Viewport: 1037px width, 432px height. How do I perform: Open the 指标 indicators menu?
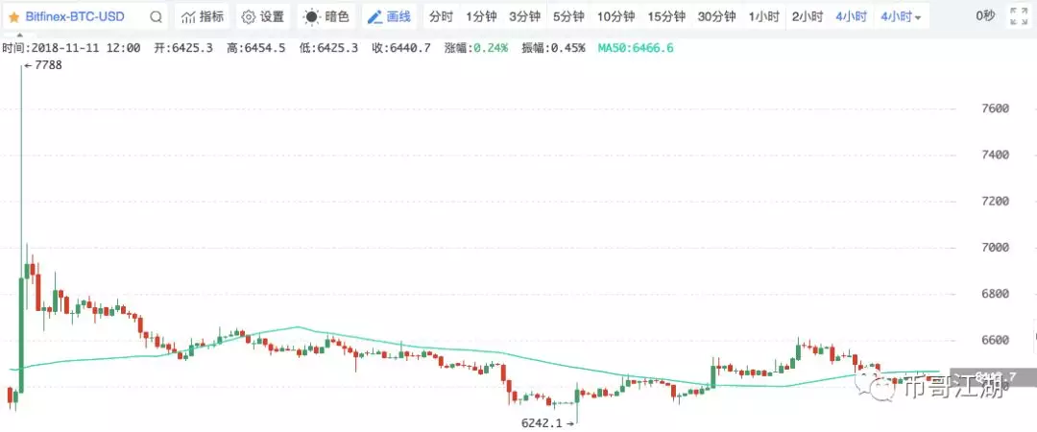pos(203,17)
